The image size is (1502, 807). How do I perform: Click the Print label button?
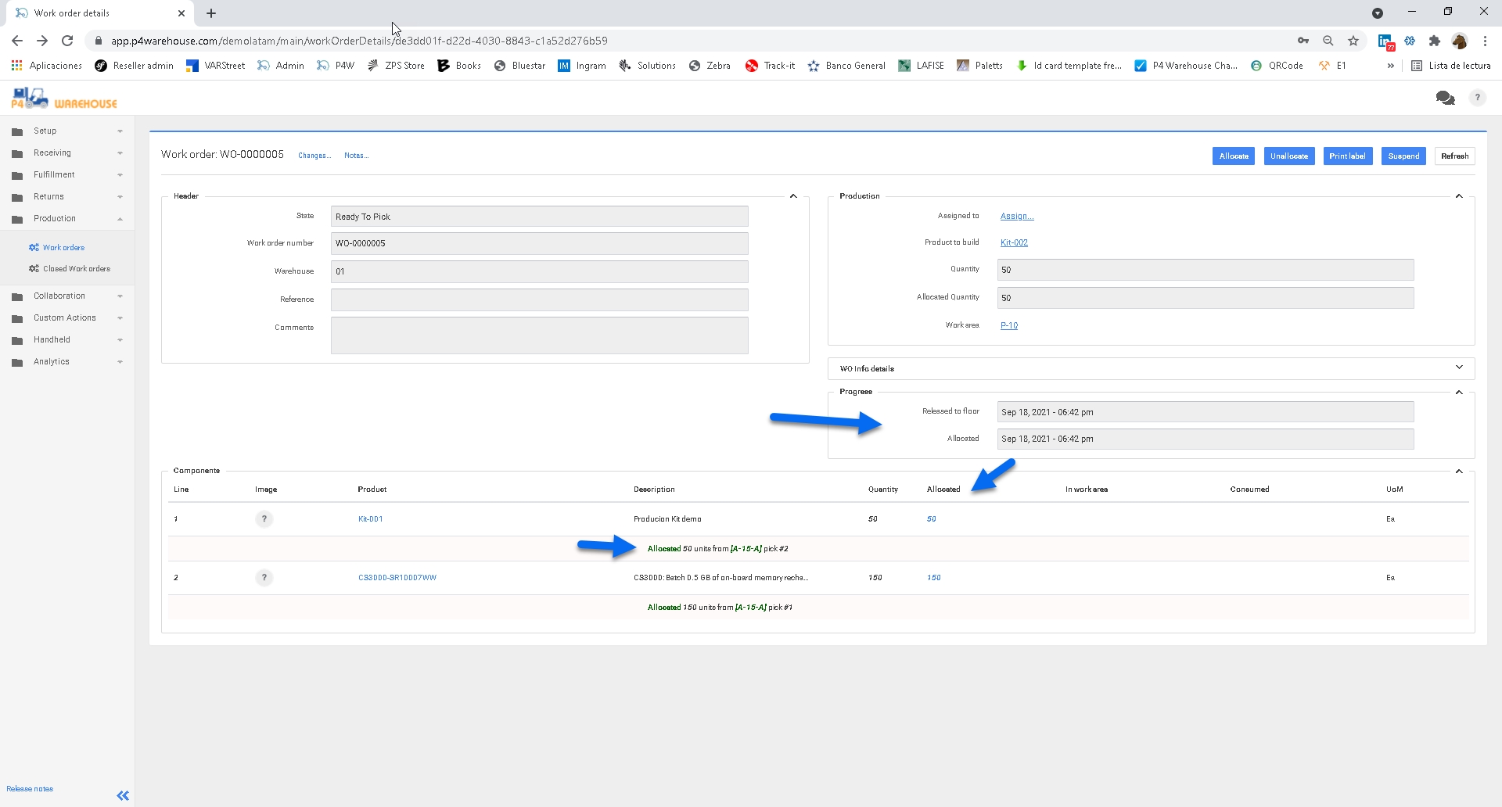click(1347, 156)
